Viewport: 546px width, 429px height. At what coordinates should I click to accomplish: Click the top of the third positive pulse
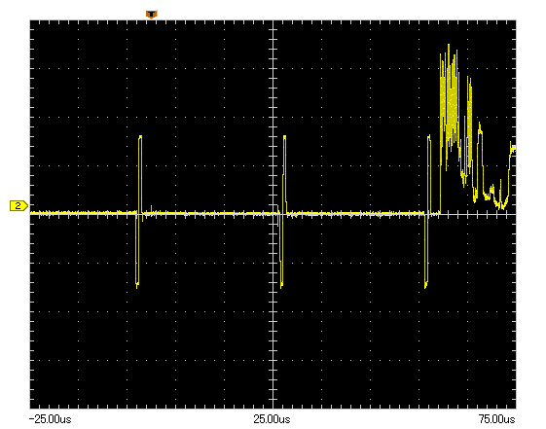pyautogui.click(x=429, y=136)
